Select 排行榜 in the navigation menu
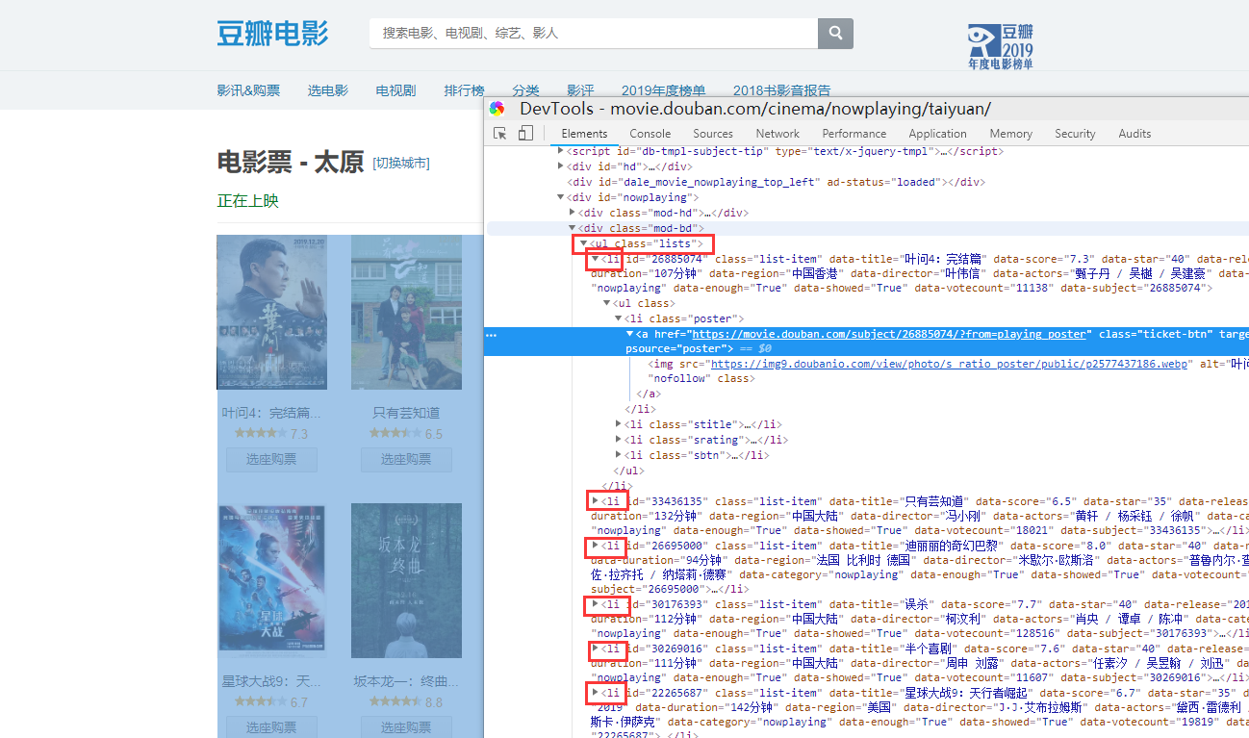1249x738 pixels. pos(463,89)
